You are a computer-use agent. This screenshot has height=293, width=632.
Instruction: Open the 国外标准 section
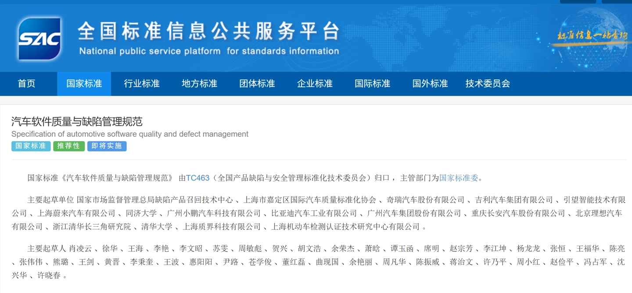tap(430, 84)
